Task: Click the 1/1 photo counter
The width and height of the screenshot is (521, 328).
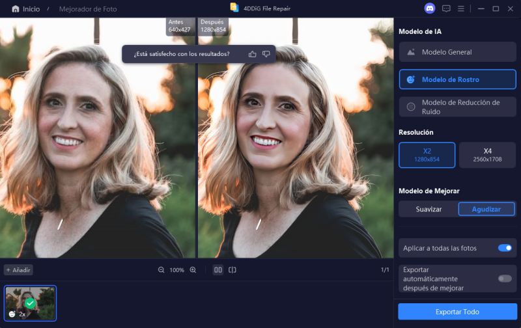Action: click(385, 270)
